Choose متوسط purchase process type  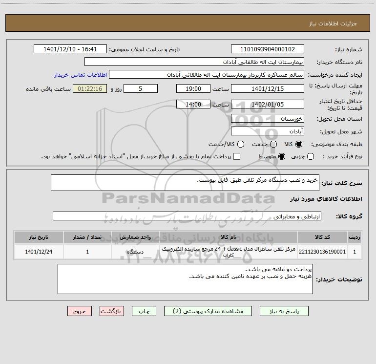[282, 156]
